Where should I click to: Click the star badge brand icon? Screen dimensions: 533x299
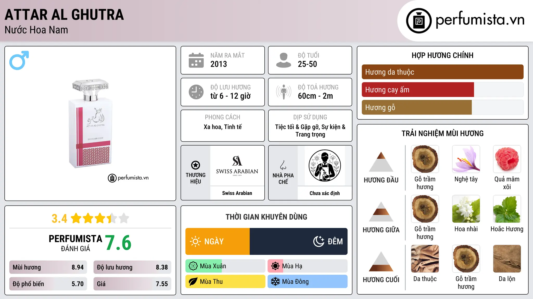(x=196, y=165)
